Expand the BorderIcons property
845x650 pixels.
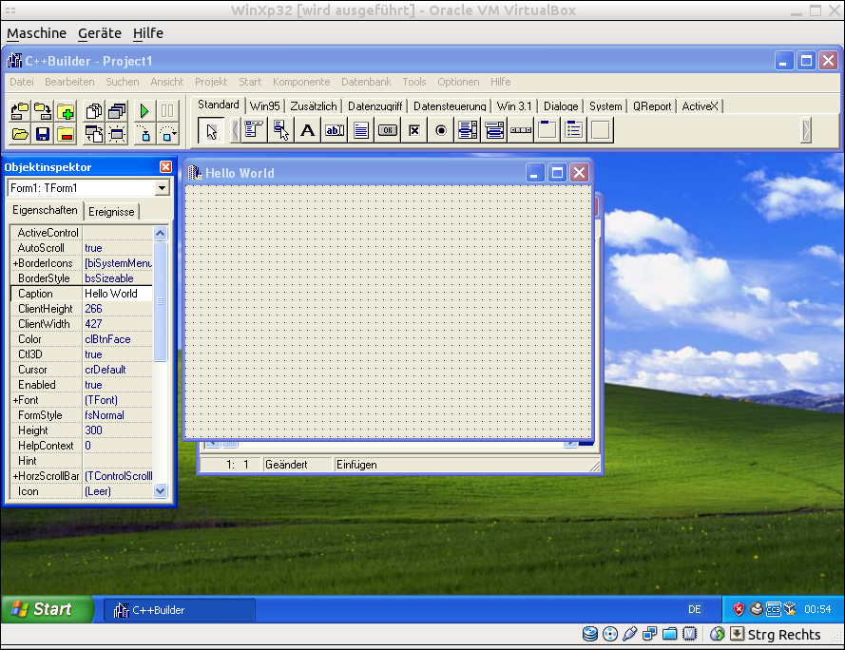pyautogui.click(x=15, y=263)
